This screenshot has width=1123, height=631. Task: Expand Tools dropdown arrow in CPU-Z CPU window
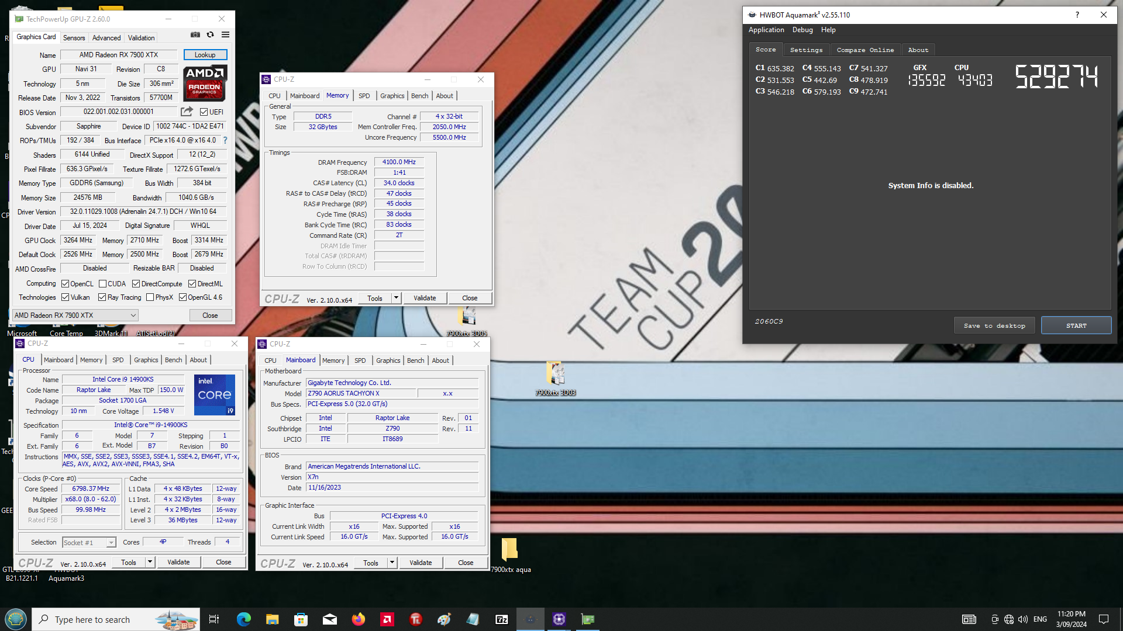click(x=150, y=562)
